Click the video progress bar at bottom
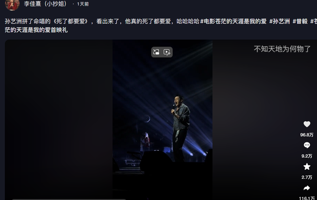The image size is (317, 200). coord(69,199)
